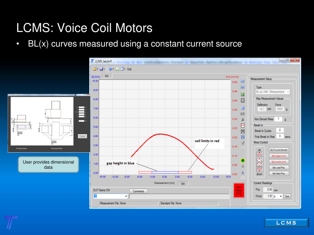The image size is (314, 235).
Task: Click the gray circle status indicator
Action: pyautogui.click(x=243, y=166)
